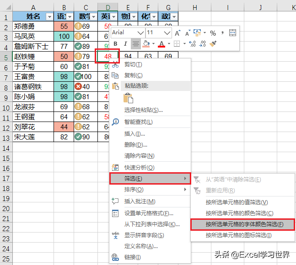This screenshot has width=296, height=265.
Task: Expand the Borders dropdown arrow
Action: (x=184, y=44)
